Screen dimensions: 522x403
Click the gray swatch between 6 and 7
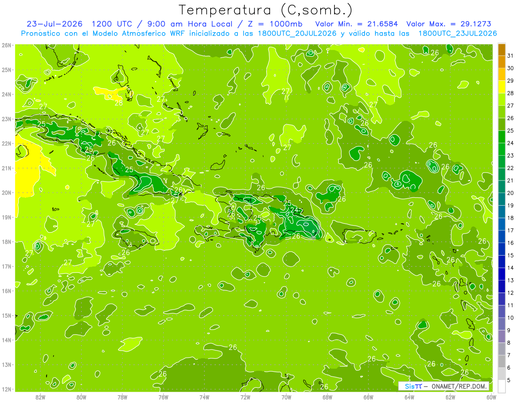pos(502,361)
